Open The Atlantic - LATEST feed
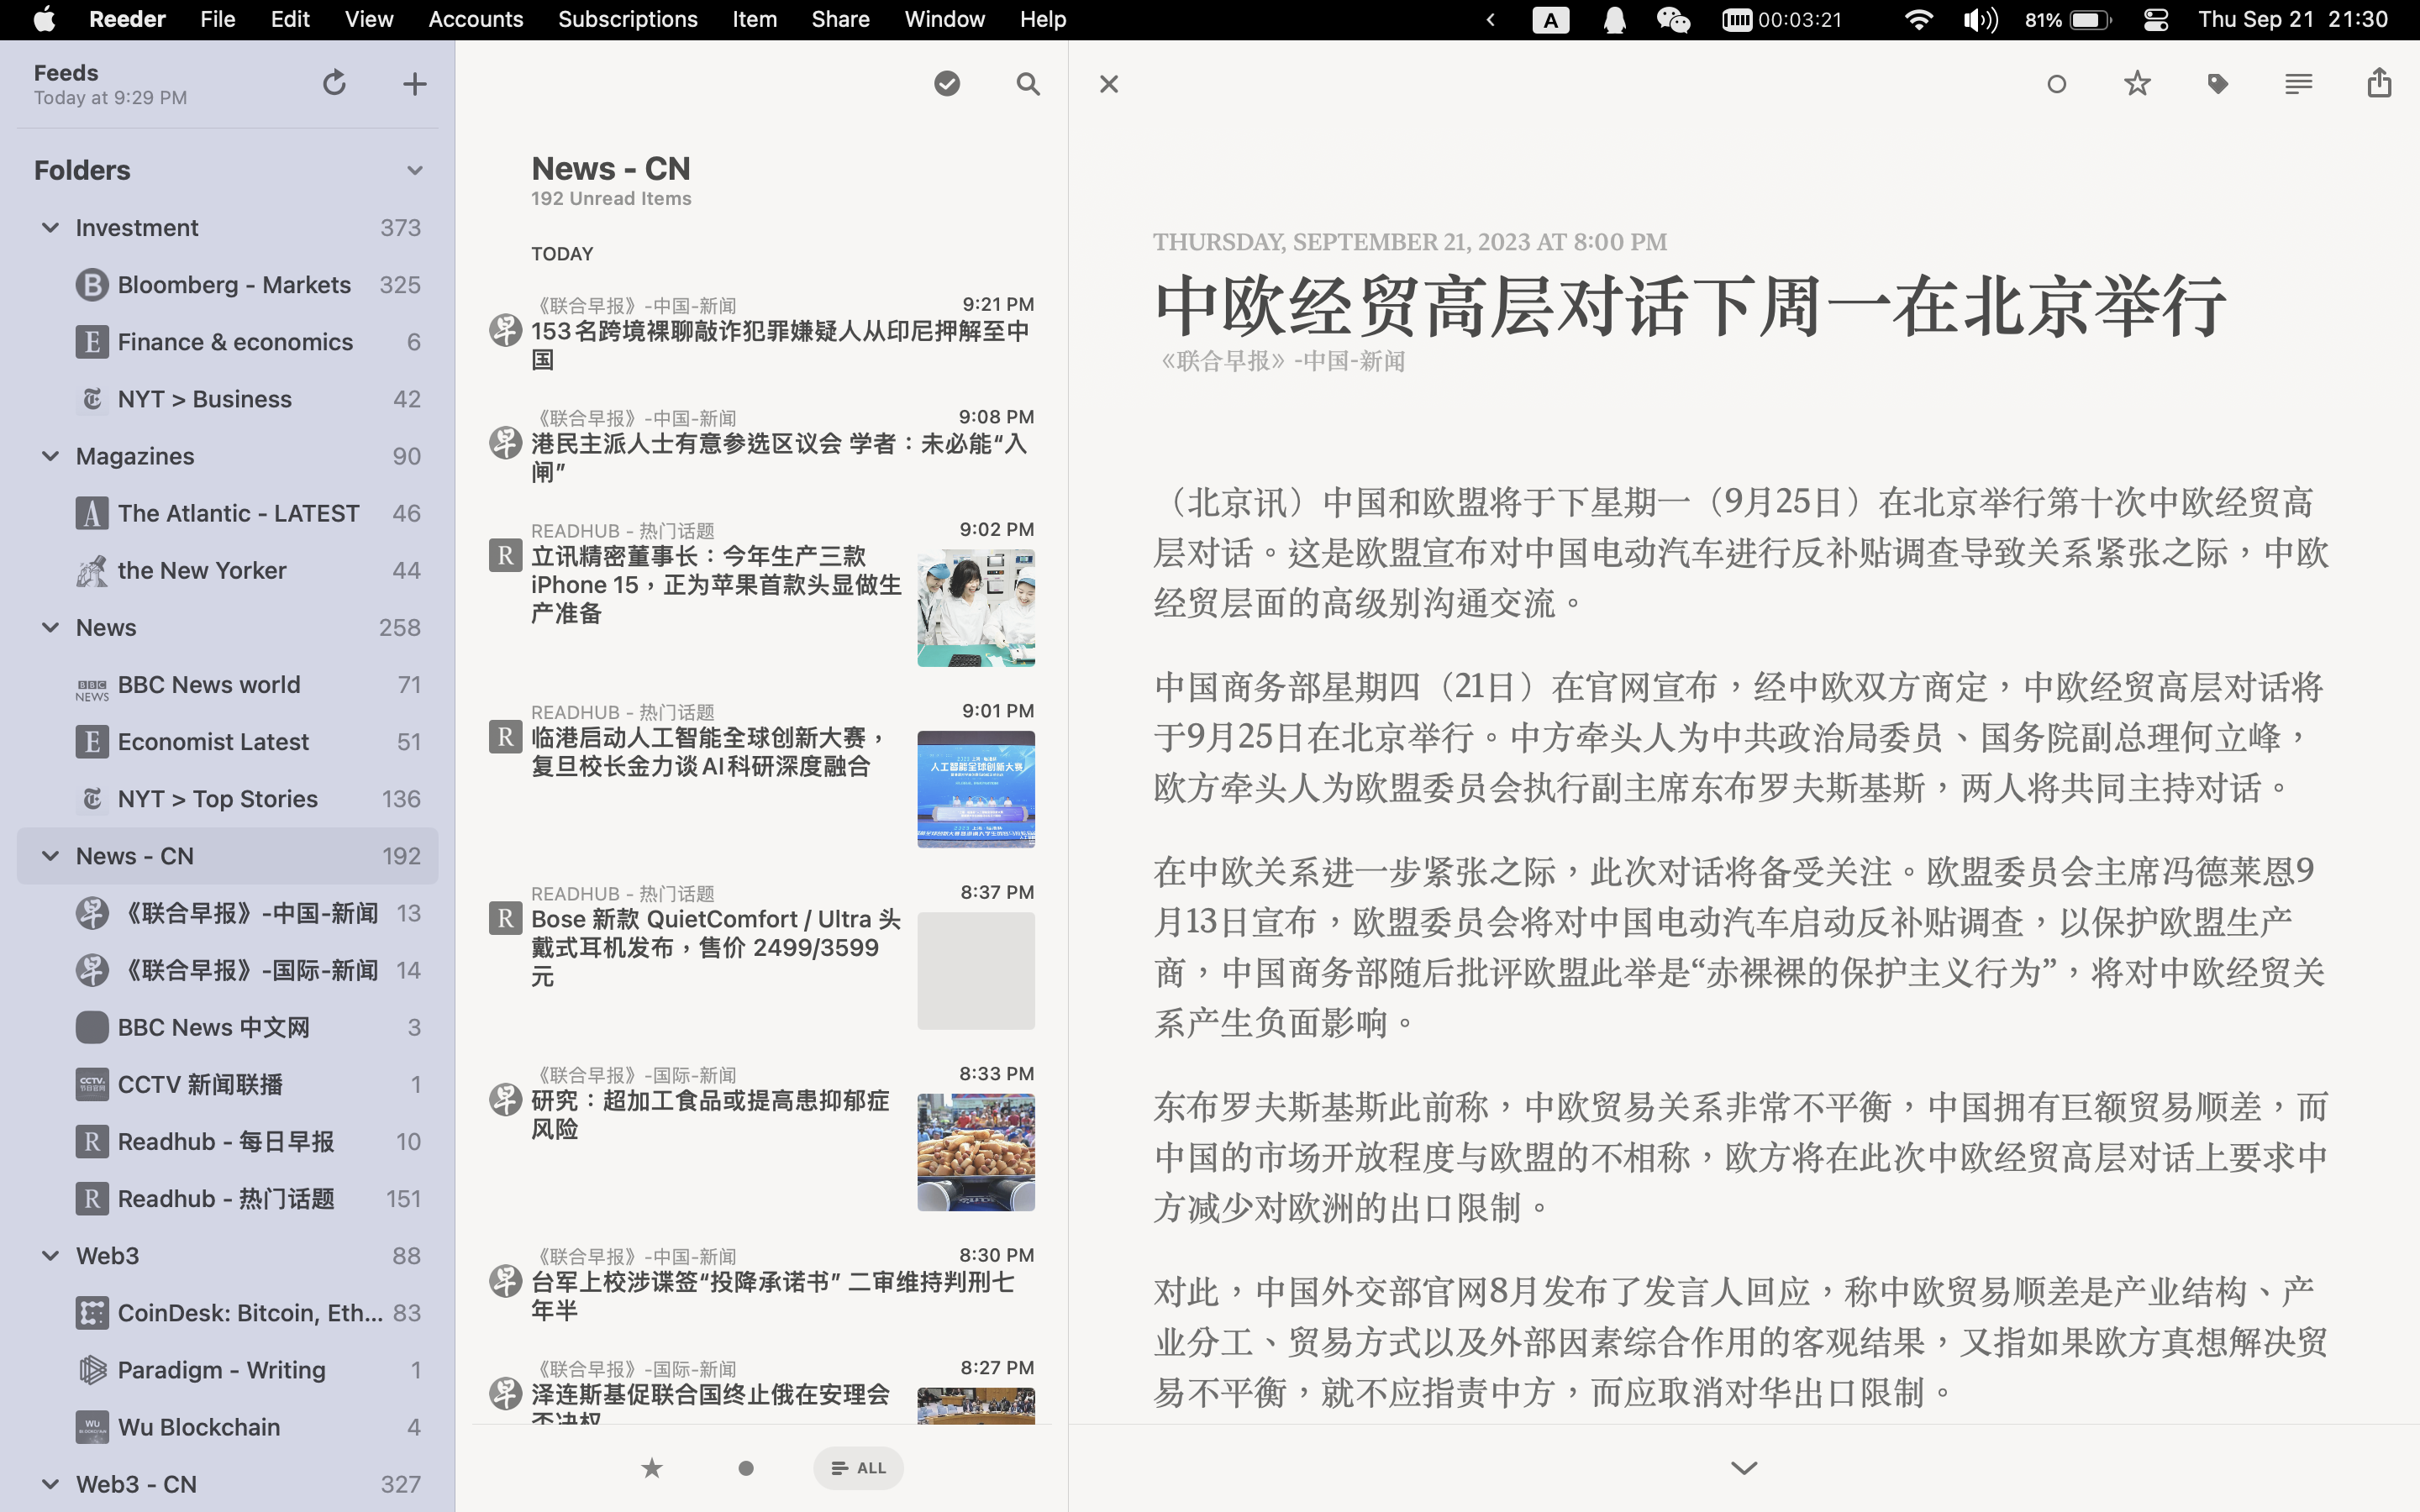The image size is (2420, 1512). click(228, 513)
